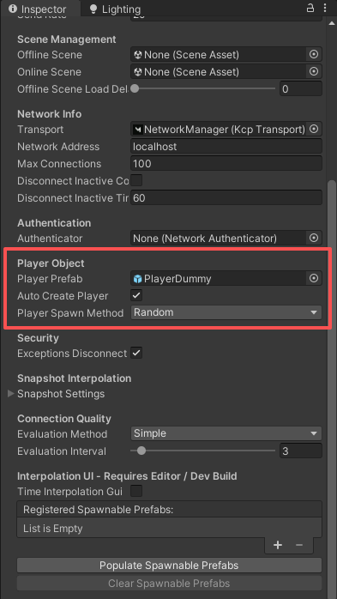Uncheck Auto Create Player

(x=136, y=296)
